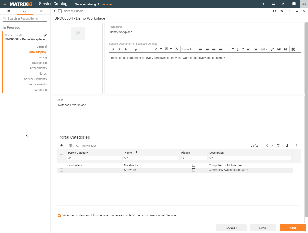Click the DONE button
The width and height of the screenshot is (308, 233).
coord(292,228)
